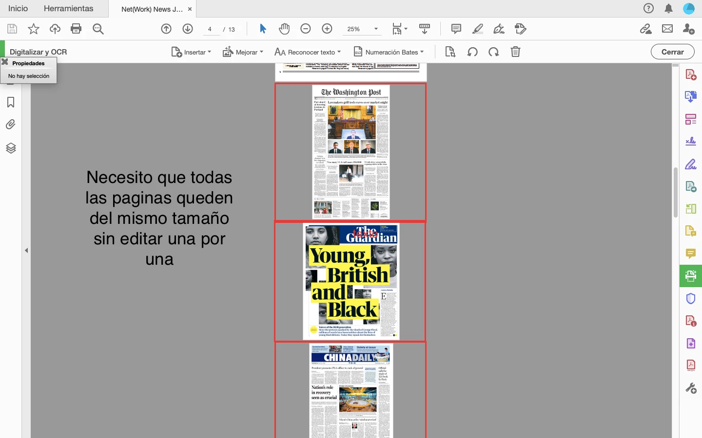Open the bookmarks side panel
702x438 pixels.
[x=11, y=102]
